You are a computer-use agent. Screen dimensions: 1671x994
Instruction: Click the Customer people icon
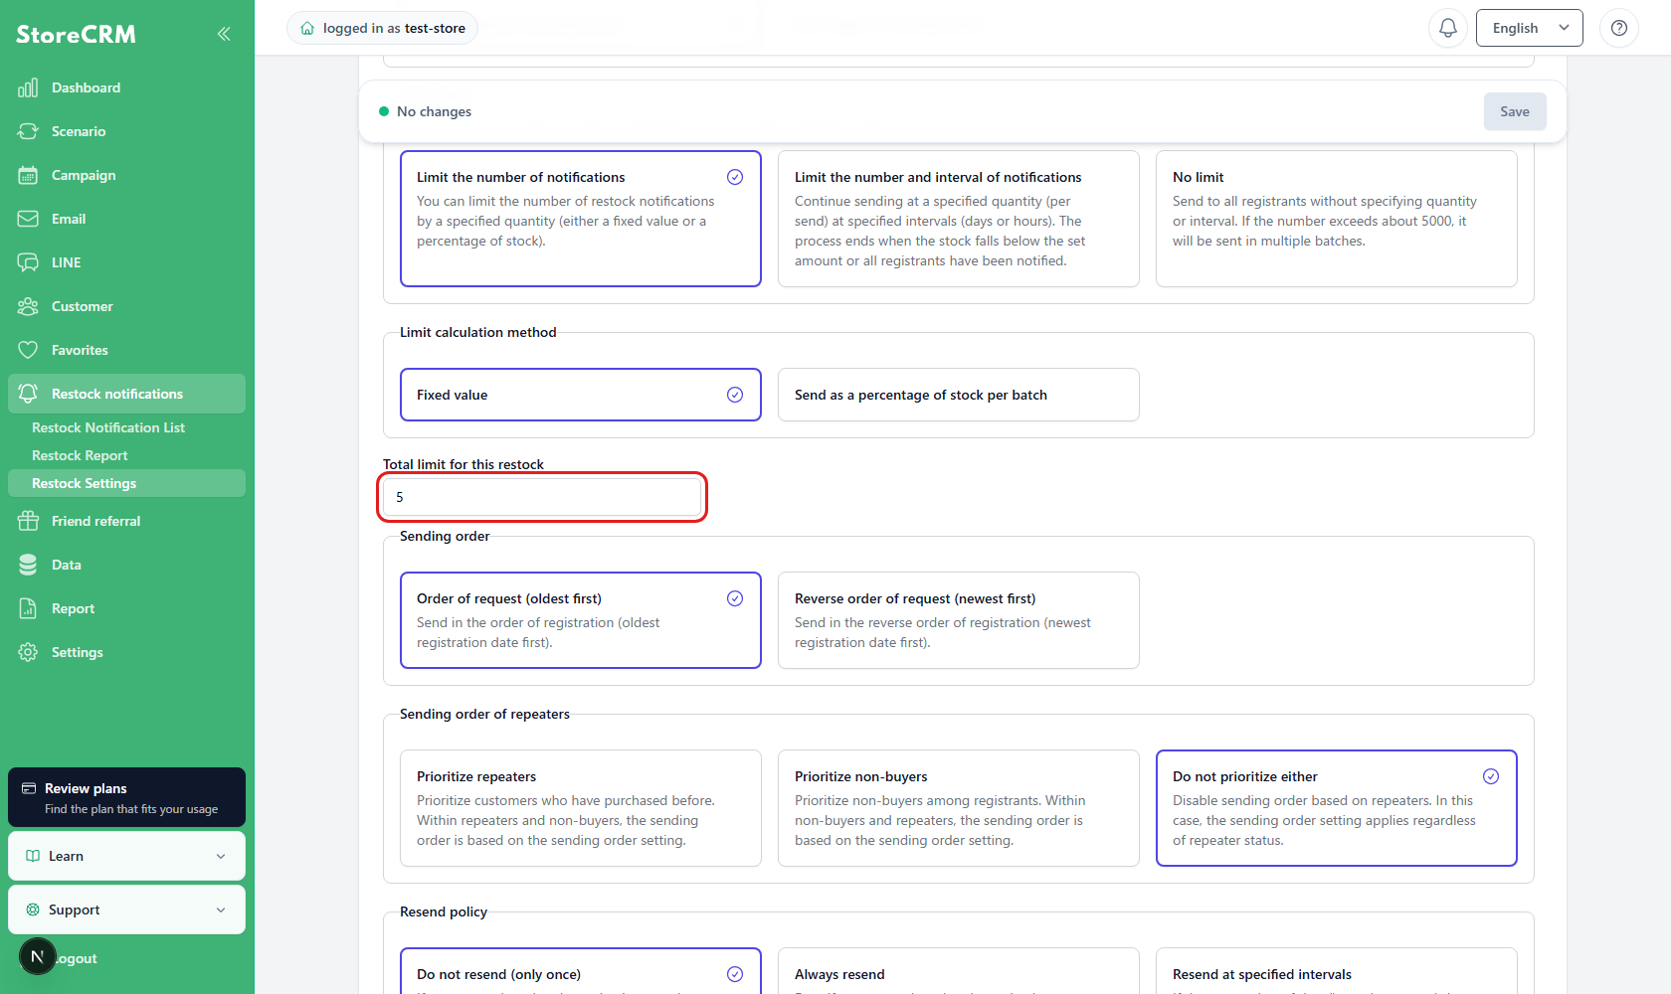pyautogui.click(x=28, y=306)
